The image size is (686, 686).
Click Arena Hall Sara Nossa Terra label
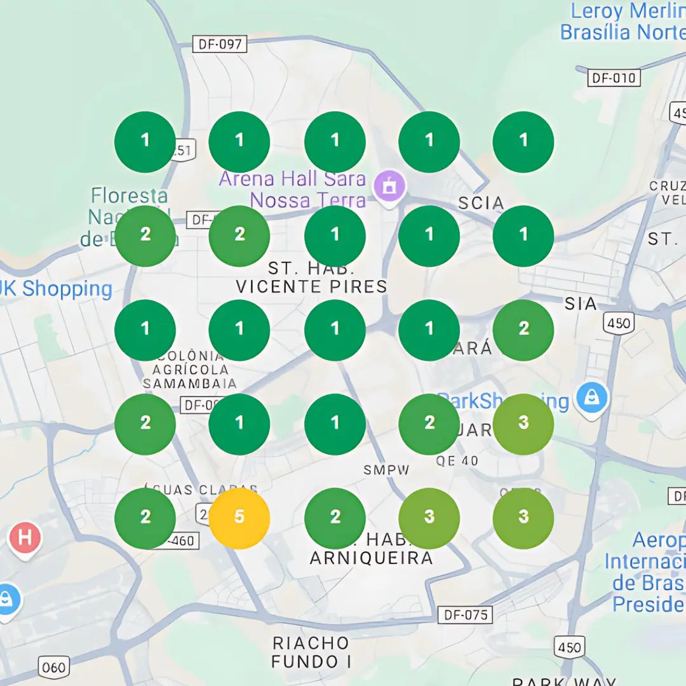click(292, 189)
